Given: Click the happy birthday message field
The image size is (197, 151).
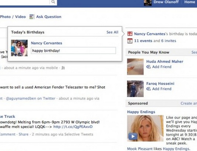Looking at the screenshot, I should (x=73, y=51).
